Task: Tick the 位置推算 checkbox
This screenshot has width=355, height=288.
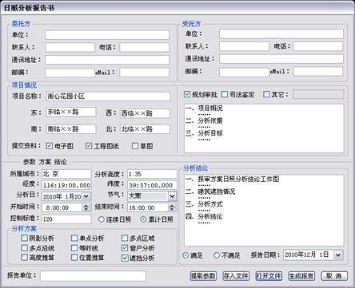Action: coord(74,258)
